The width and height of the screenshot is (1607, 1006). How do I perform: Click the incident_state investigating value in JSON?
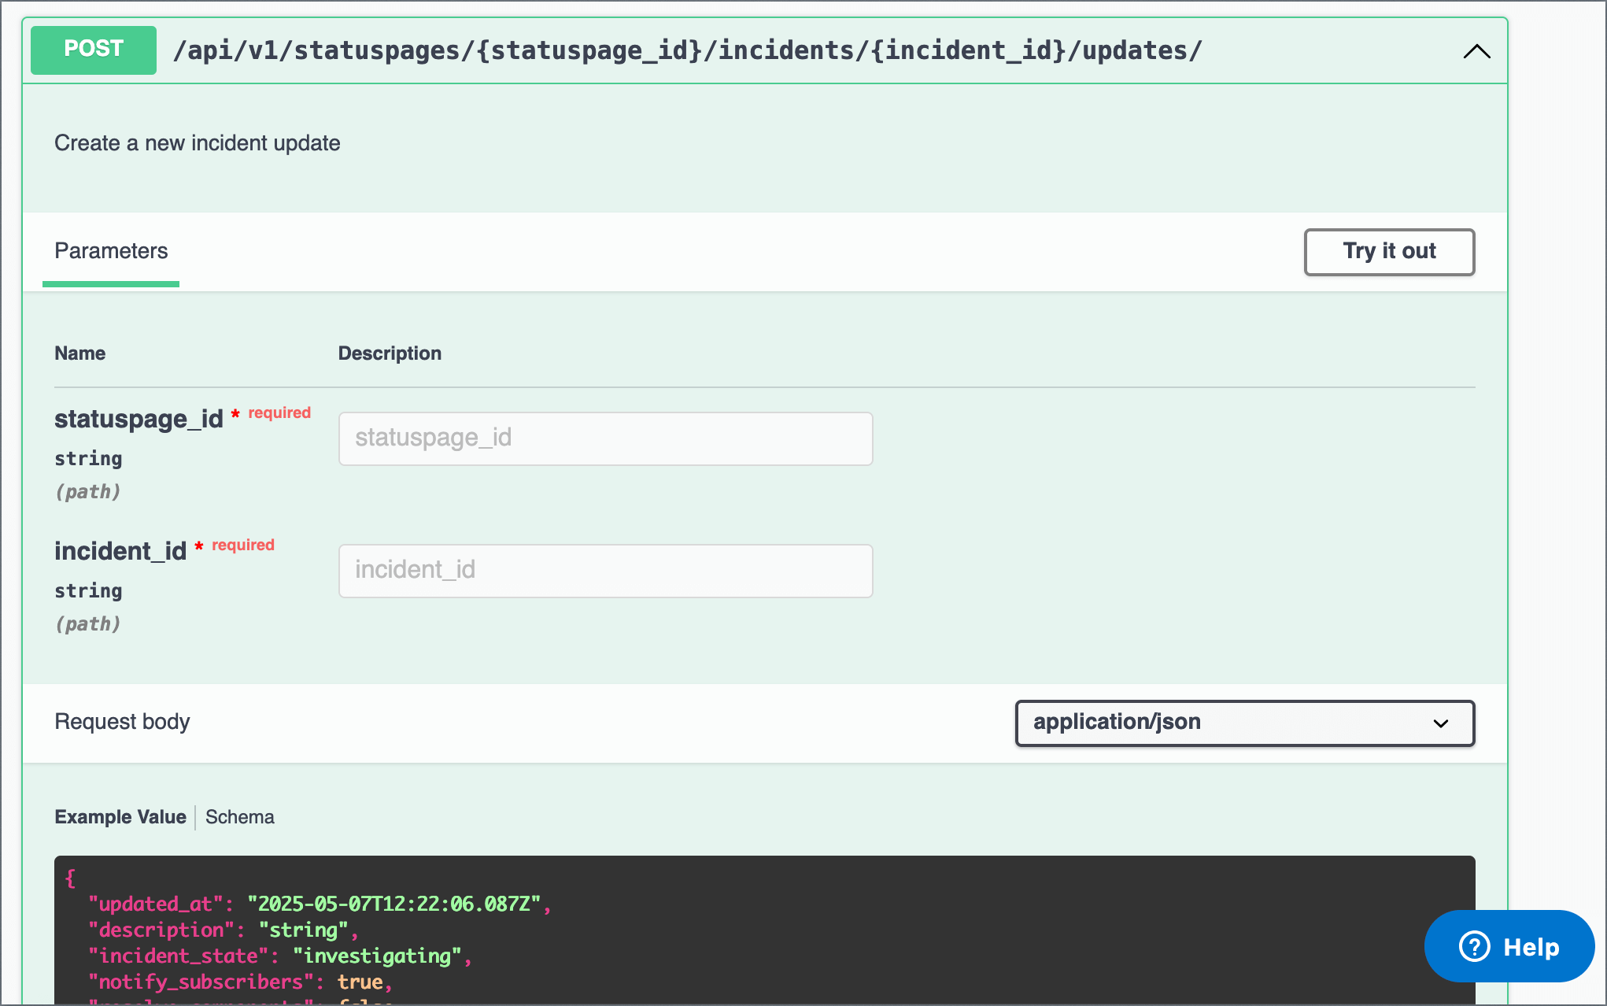coord(377,956)
